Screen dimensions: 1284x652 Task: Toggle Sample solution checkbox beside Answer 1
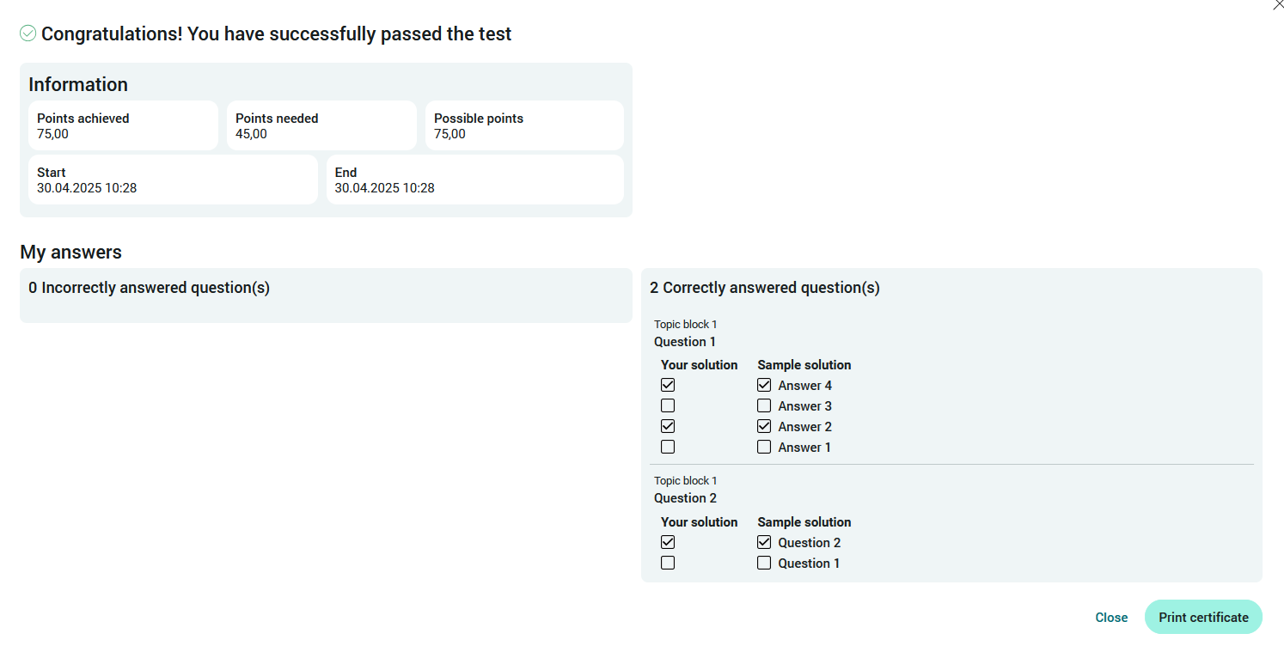tap(764, 447)
